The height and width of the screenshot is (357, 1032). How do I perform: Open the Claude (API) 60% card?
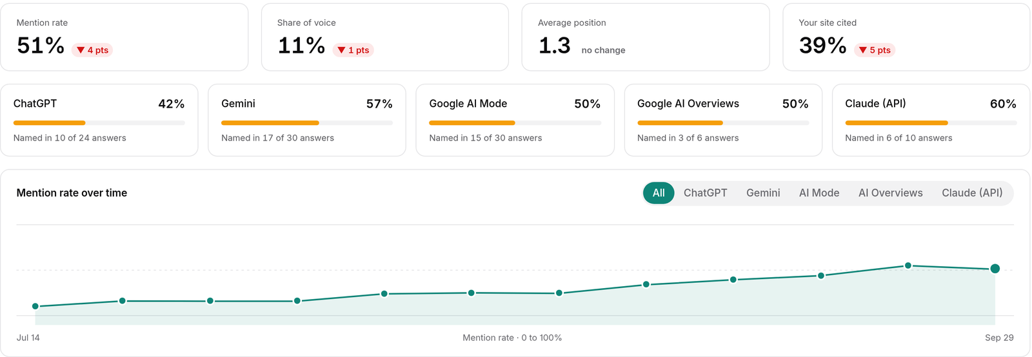pyautogui.click(x=931, y=120)
